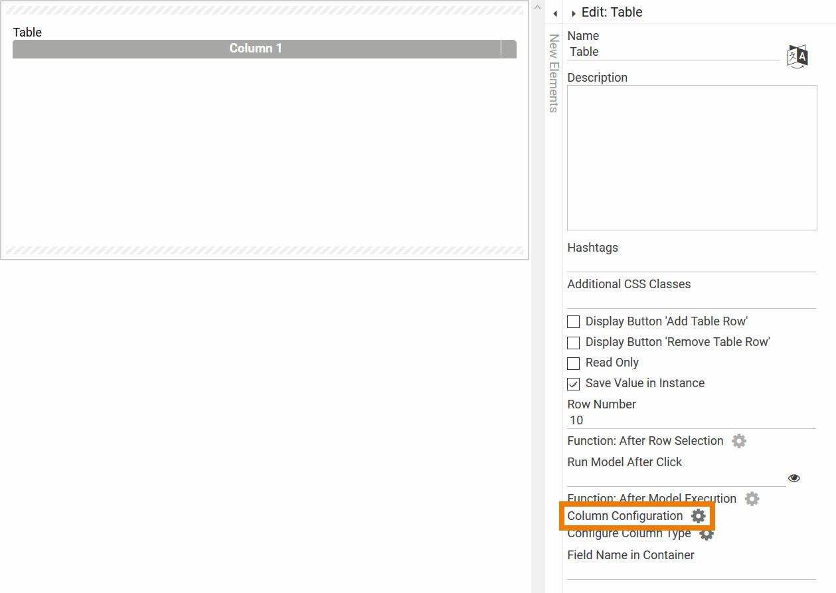Open Column Configuration gear icon
Viewport: 836px width, 593px height.
tap(698, 516)
